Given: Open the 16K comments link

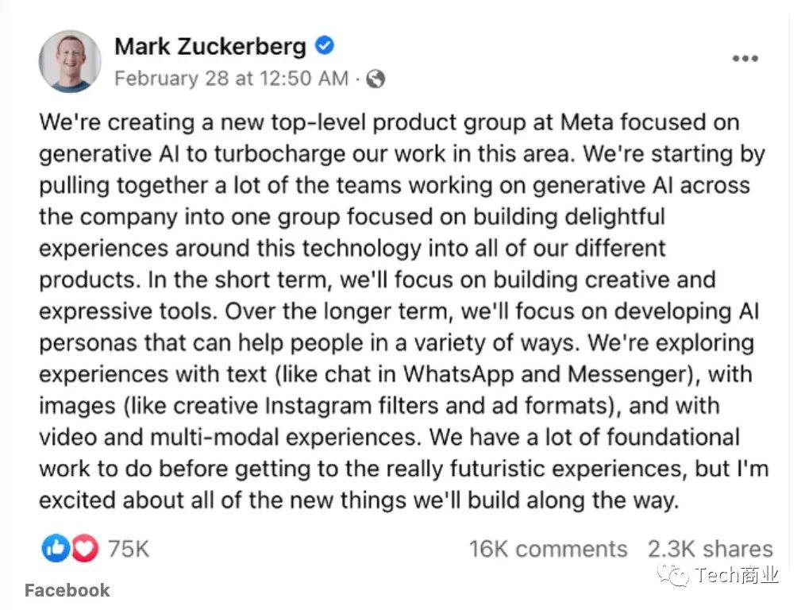Looking at the screenshot, I should point(551,548).
